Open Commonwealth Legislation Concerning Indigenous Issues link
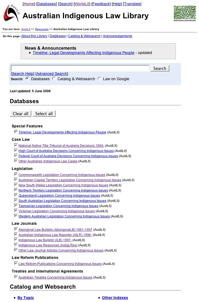 click(62, 175)
